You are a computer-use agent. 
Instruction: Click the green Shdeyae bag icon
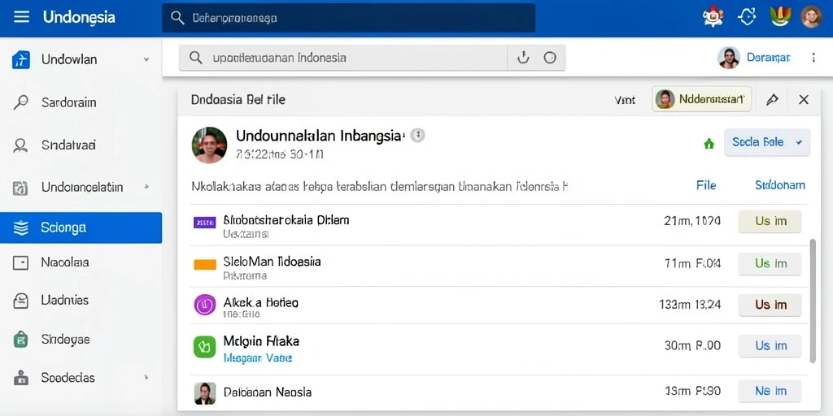pyautogui.click(x=20, y=340)
